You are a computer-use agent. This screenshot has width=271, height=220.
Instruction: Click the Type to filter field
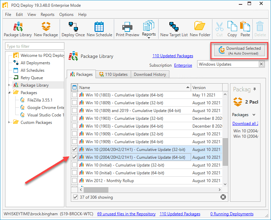[x=35, y=46]
